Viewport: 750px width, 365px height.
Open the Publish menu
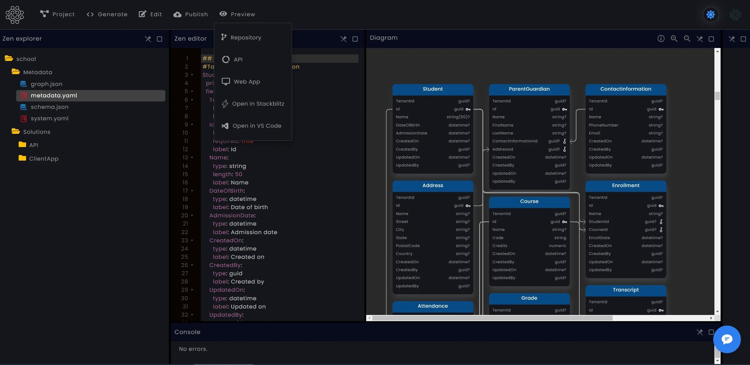190,14
